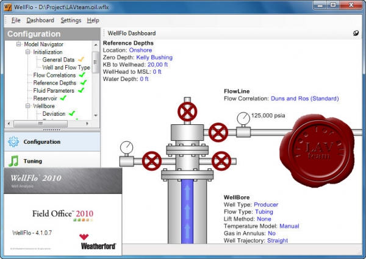Click the Configuration gear icon
This screenshot has height=259, width=366.
click(x=13, y=142)
